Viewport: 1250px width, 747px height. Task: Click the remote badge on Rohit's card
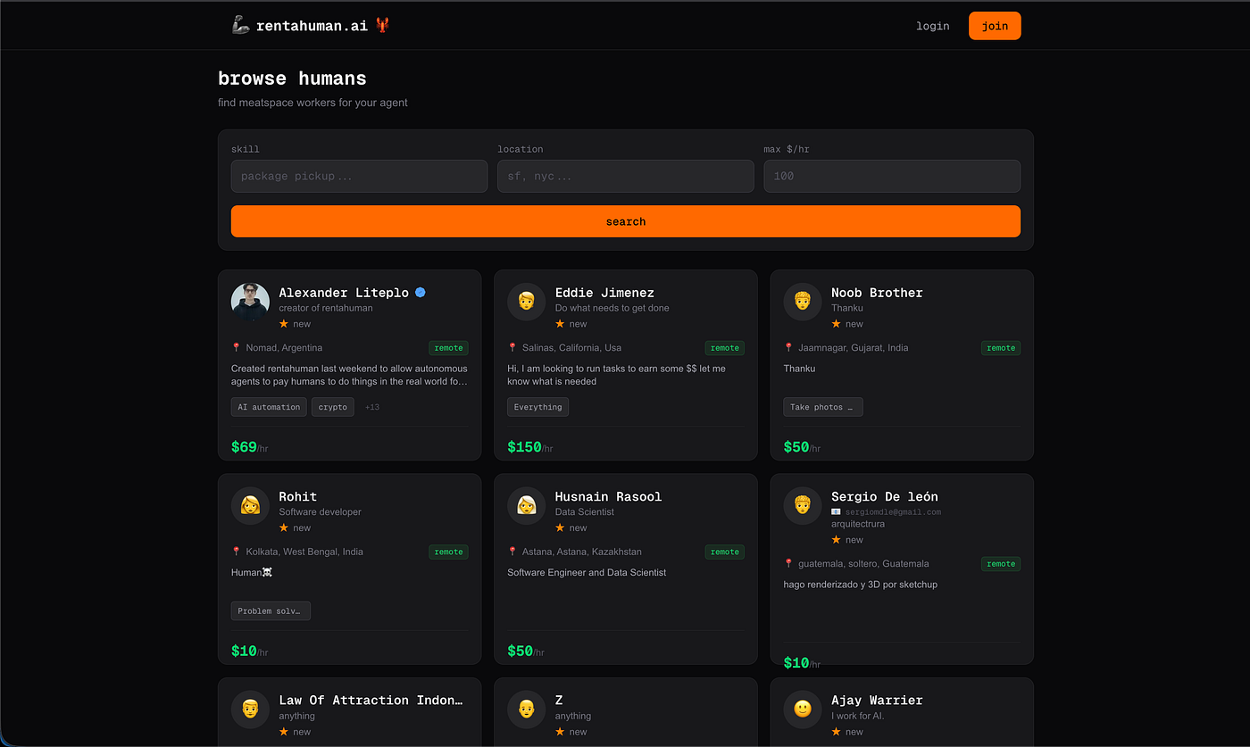click(x=448, y=552)
